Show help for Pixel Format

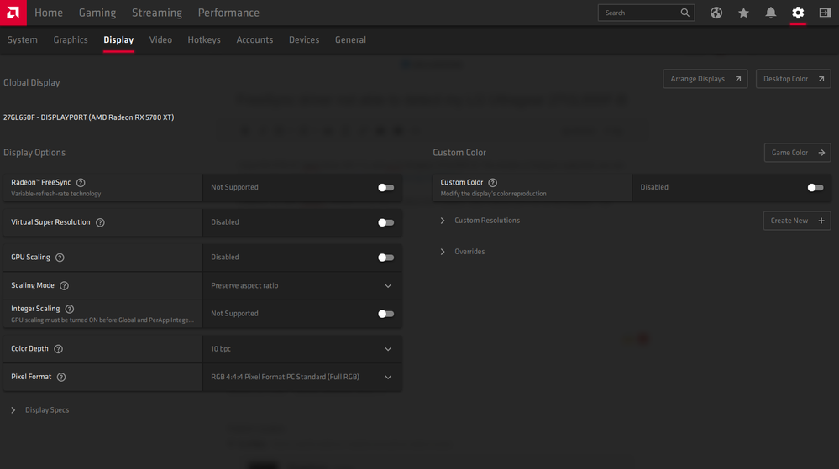(x=61, y=377)
